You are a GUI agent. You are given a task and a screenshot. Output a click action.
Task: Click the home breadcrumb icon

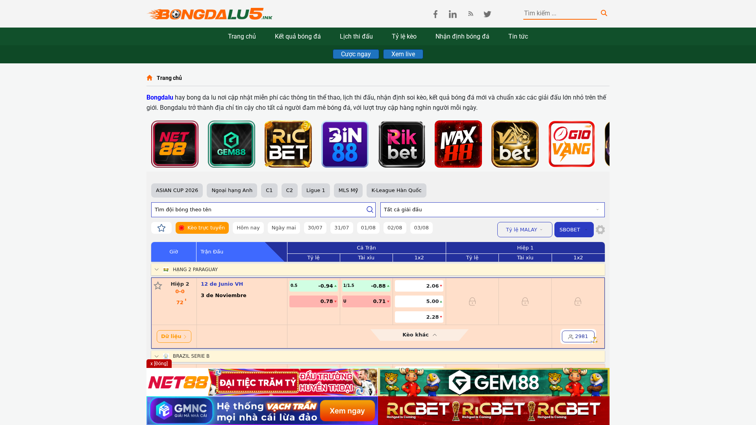pyautogui.click(x=150, y=78)
